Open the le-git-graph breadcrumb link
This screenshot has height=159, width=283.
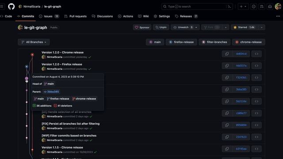[x=53, y=7]
